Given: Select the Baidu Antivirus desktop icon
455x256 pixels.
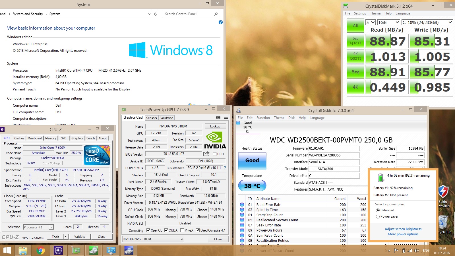Looking at the screenshot, I should pos(444,196).
